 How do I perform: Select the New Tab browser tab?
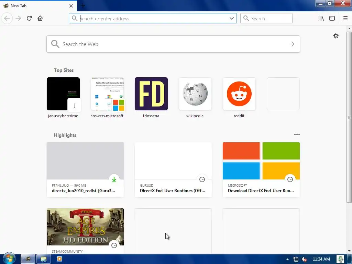coord(38,6)
